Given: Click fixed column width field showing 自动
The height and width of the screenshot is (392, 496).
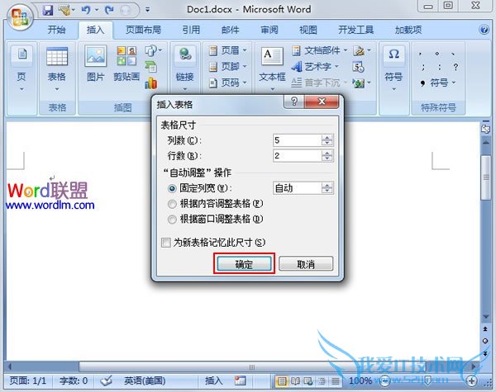Looking at the screenshot, I should pyautogui.click(x=298, y=188).
